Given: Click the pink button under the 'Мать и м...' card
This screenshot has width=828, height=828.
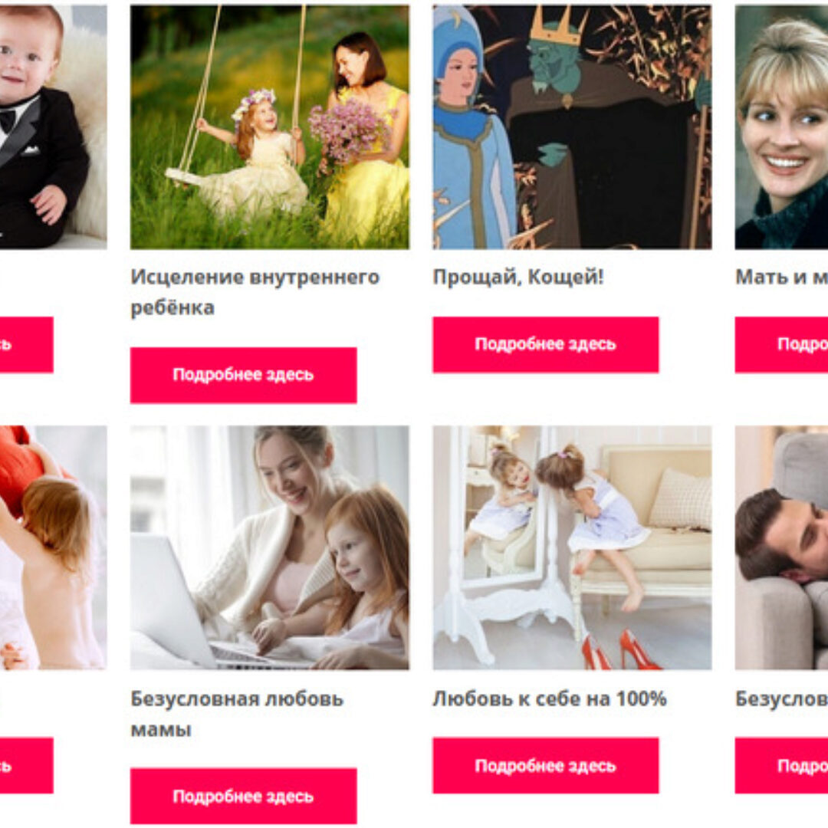Looking at the screenshot, I should [x=781, y=344].
